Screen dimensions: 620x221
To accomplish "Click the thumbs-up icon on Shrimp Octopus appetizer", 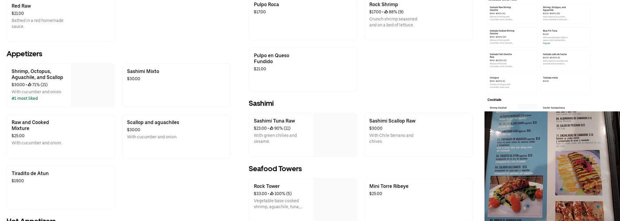I will pyautogui.click(x=30, y=84).
